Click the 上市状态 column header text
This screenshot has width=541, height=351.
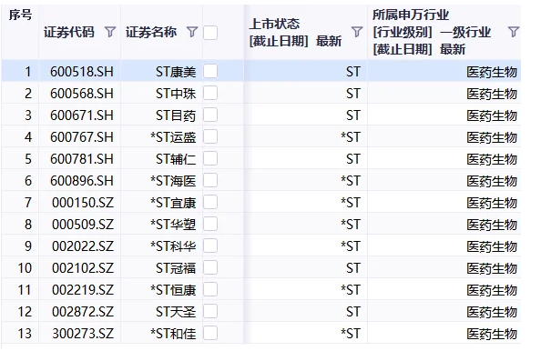pos(274,24)
